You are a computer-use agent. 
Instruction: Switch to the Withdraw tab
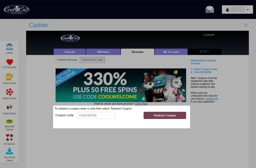click(103, 52)
